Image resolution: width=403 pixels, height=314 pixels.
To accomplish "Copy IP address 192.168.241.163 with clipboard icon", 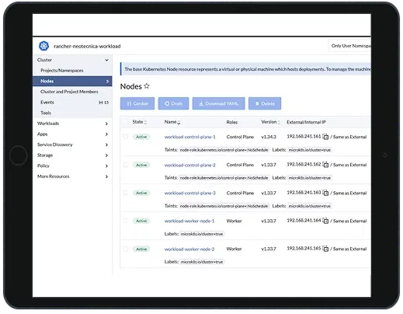I will click(x=325, y=193).
